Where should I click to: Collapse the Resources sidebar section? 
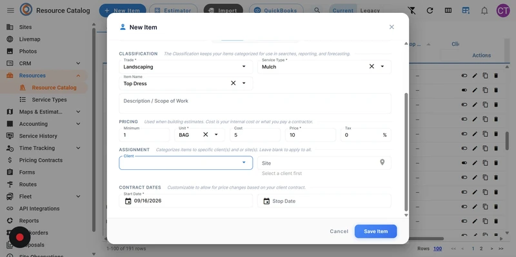tap(78, 76)
